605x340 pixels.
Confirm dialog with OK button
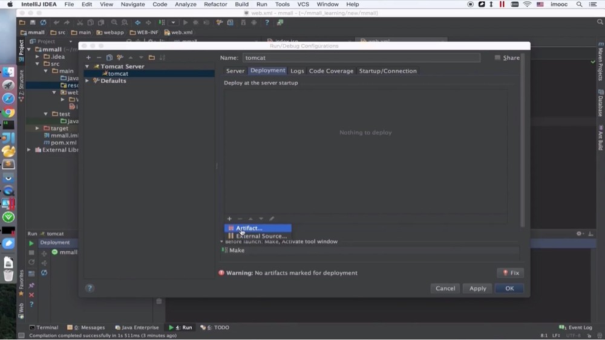(x=509, y=288)
